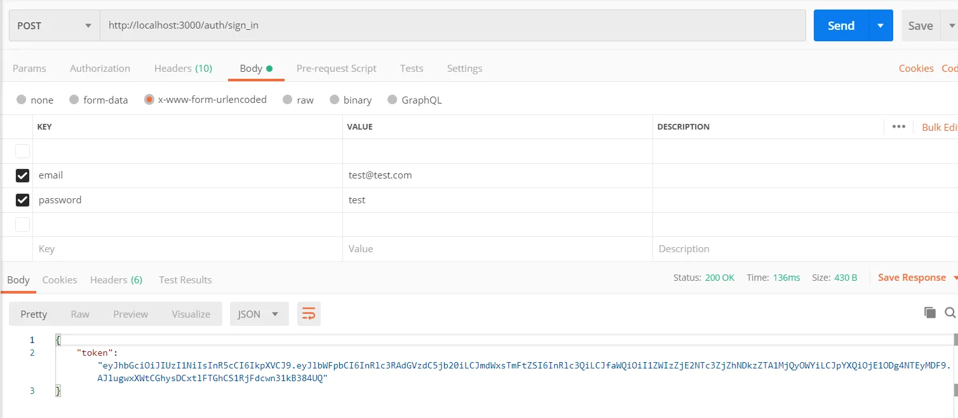Click the request URL input field
This screenshot has height=418, width=958.
pyautogui.click(x=453, y=26)
